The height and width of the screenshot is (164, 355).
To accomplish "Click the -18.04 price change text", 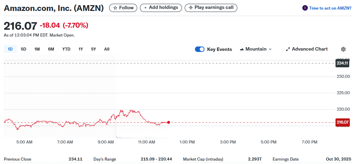I will [x=50, y=26].
